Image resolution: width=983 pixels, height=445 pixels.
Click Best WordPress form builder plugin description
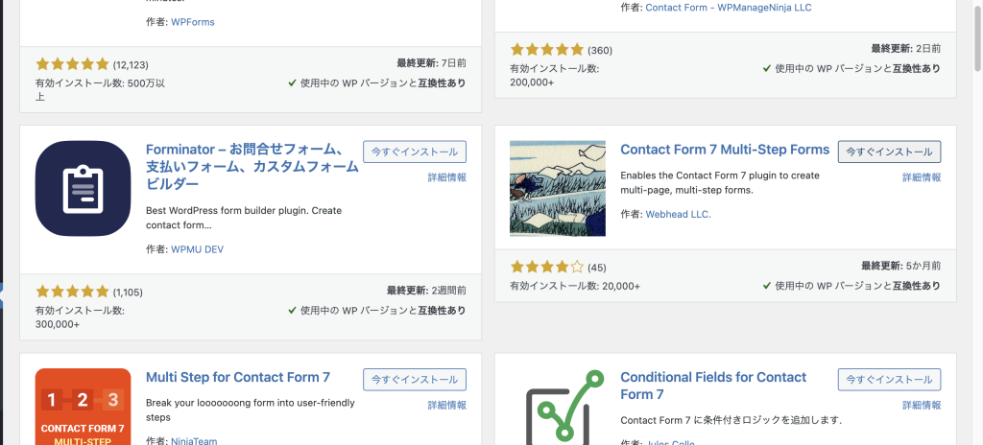coord(243,218)
